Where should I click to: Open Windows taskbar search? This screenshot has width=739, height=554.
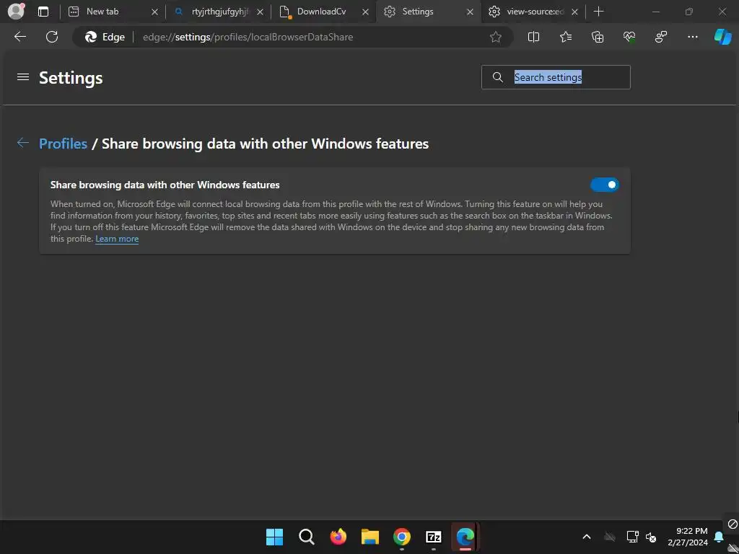306,537
